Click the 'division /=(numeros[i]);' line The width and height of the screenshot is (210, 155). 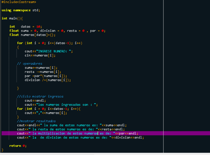(48, 80)
